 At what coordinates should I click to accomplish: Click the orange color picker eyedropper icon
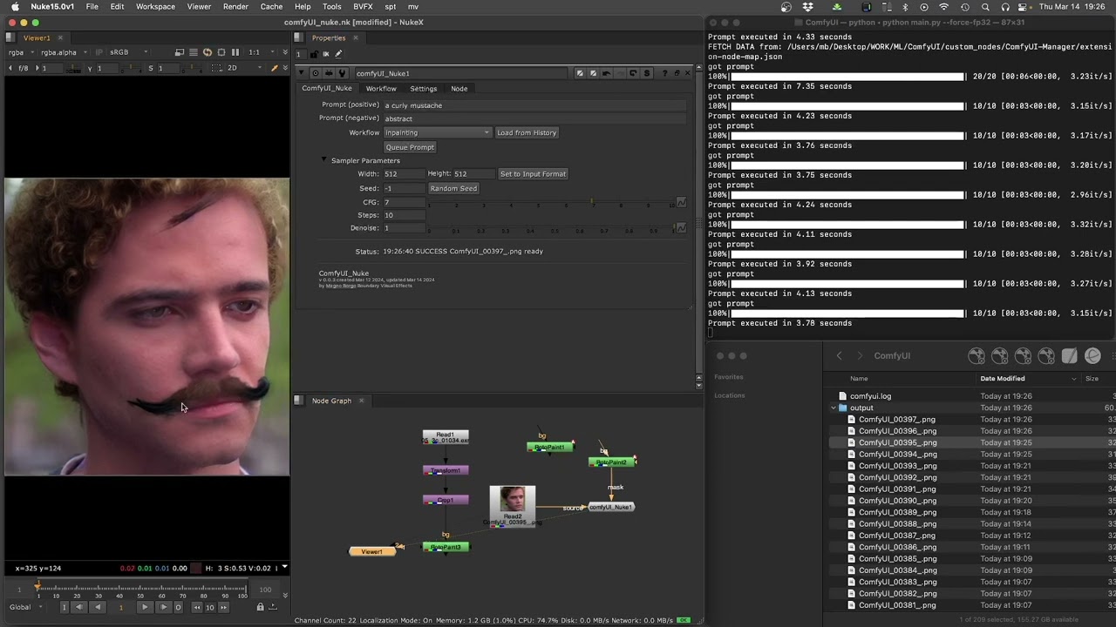pos(275,68)
